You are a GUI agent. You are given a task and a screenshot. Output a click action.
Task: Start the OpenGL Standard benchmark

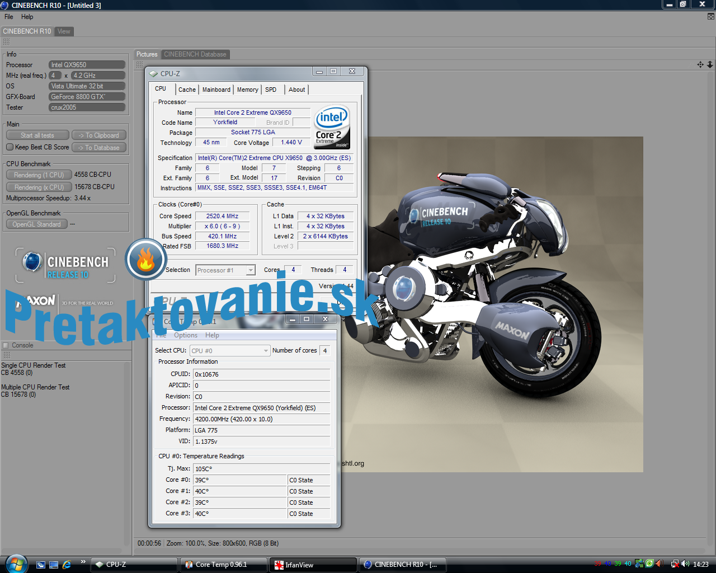point(37,224)
